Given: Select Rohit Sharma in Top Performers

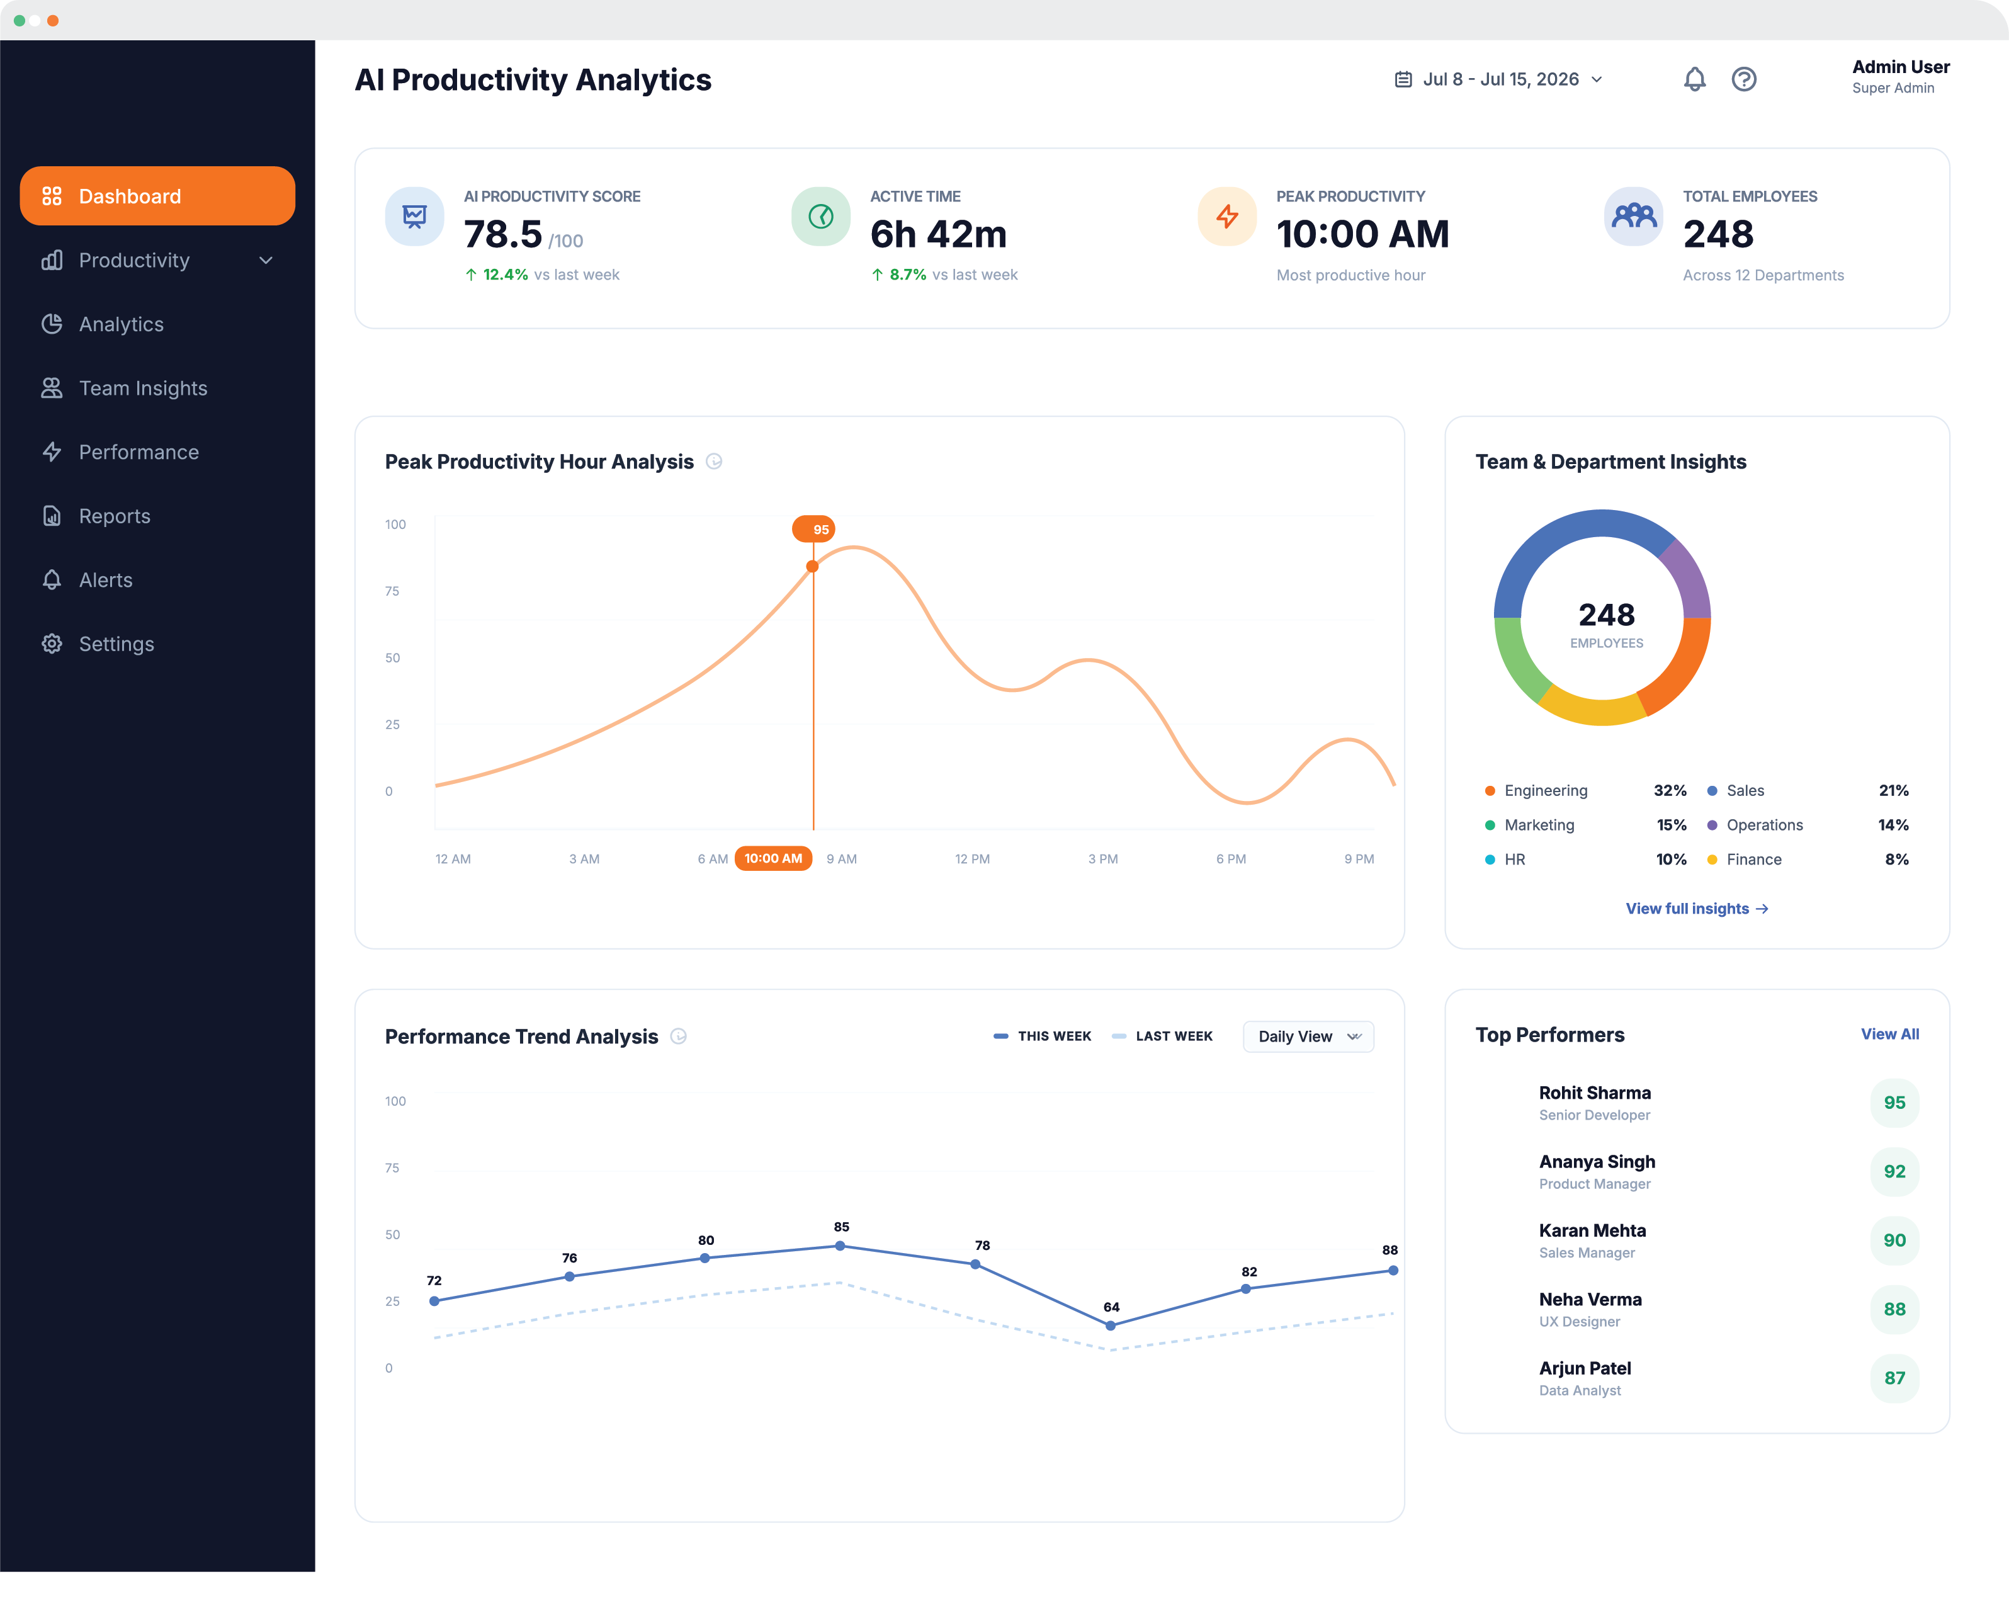Looking at the screenshot, I should (1697, 1103).
